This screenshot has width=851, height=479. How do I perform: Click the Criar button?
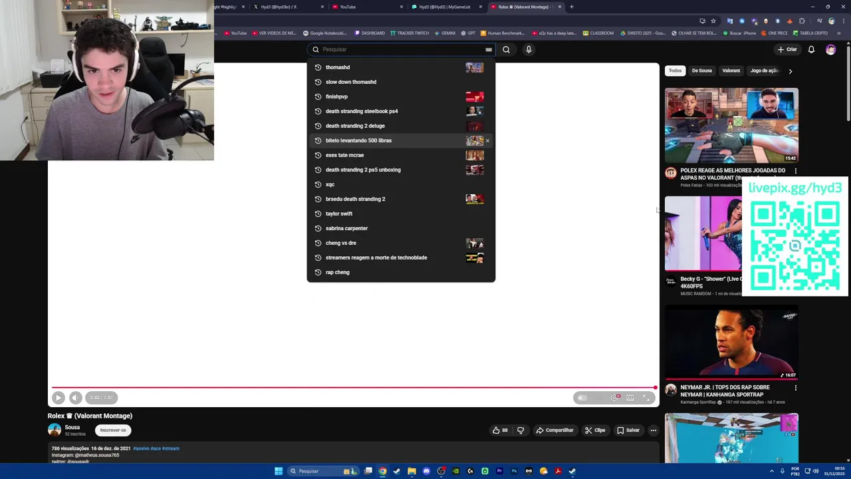point(787,49)
